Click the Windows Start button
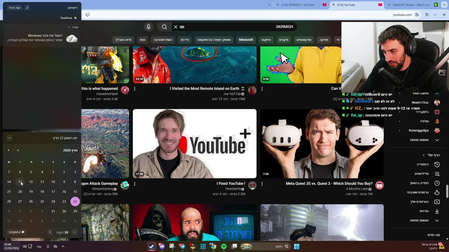Image resolution: width=449 pixels, height=252 pixels. tap(296, 246)
